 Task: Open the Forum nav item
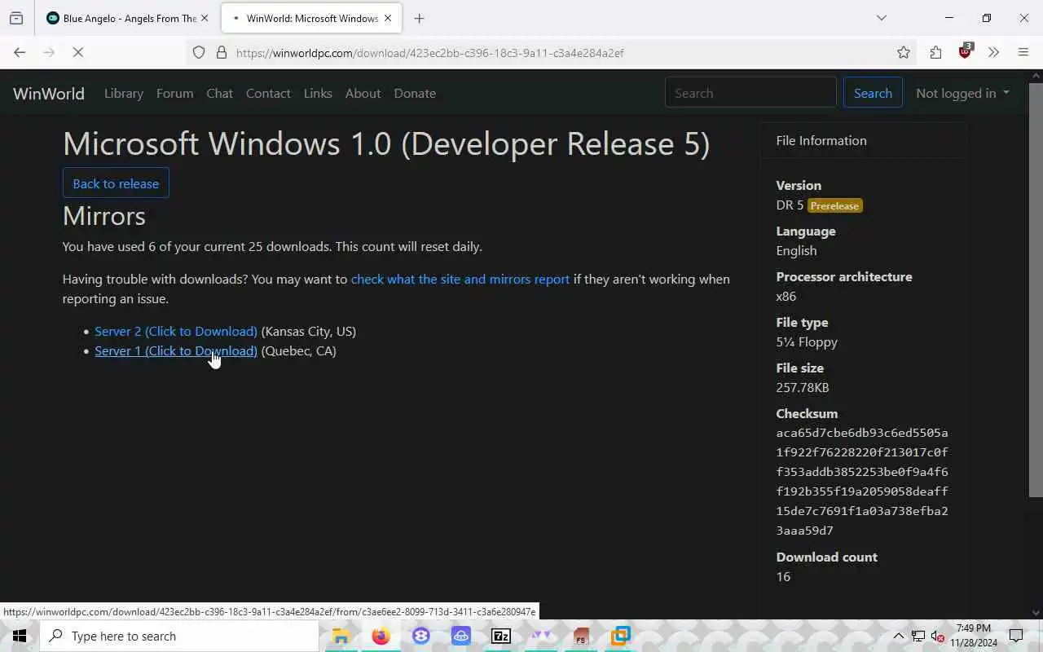(175, 93)
